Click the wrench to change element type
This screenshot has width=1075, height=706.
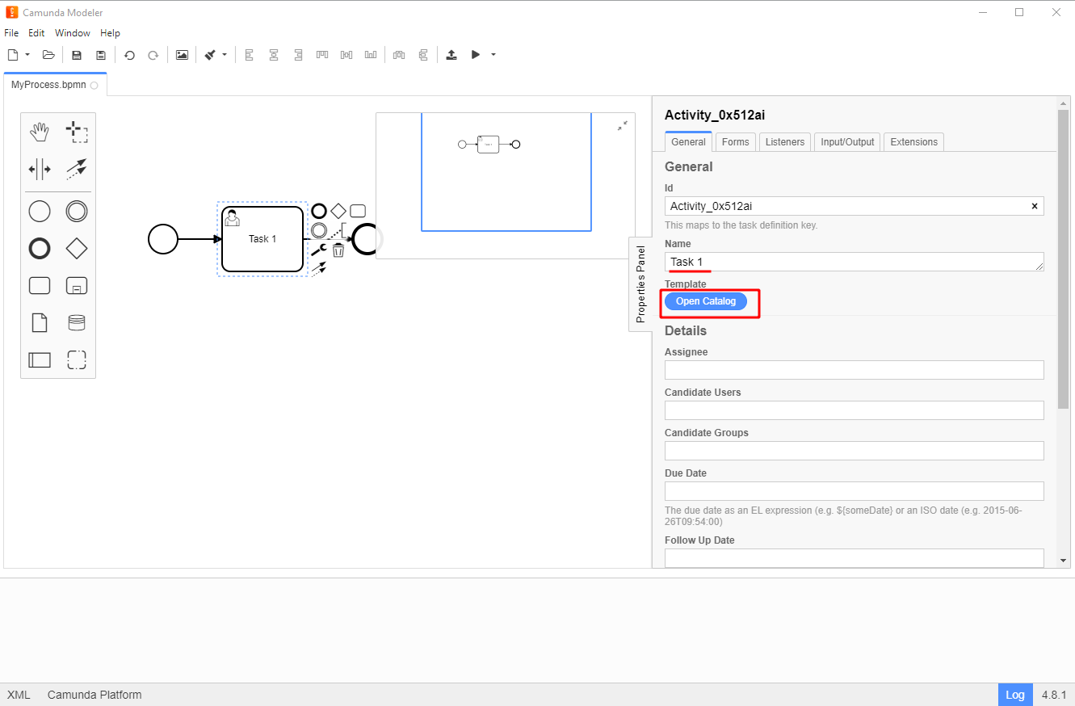pyautogui.click(x=318, y=250)
